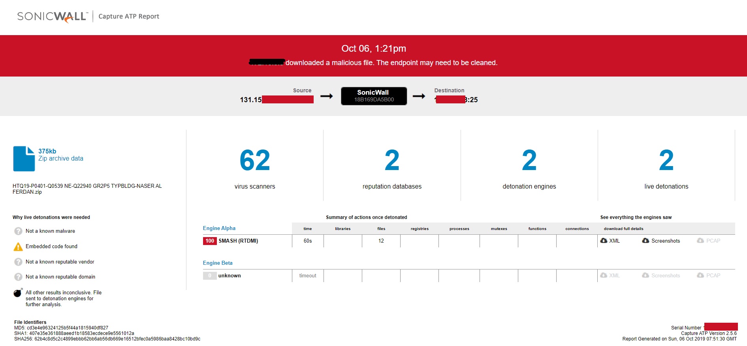The height and width of the screenshot is (346, 747).
Task: Click the red 100 score badge
Action: pos(210,241)
